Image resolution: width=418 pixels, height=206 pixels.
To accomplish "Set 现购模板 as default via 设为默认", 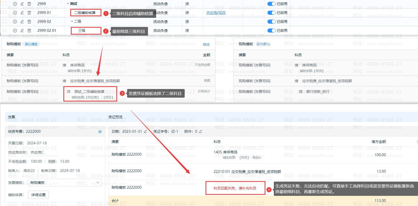I will coord(263,44).
